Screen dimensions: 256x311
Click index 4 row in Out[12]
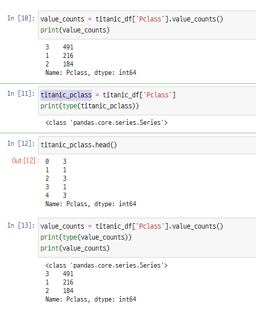[x=56, y=196]
